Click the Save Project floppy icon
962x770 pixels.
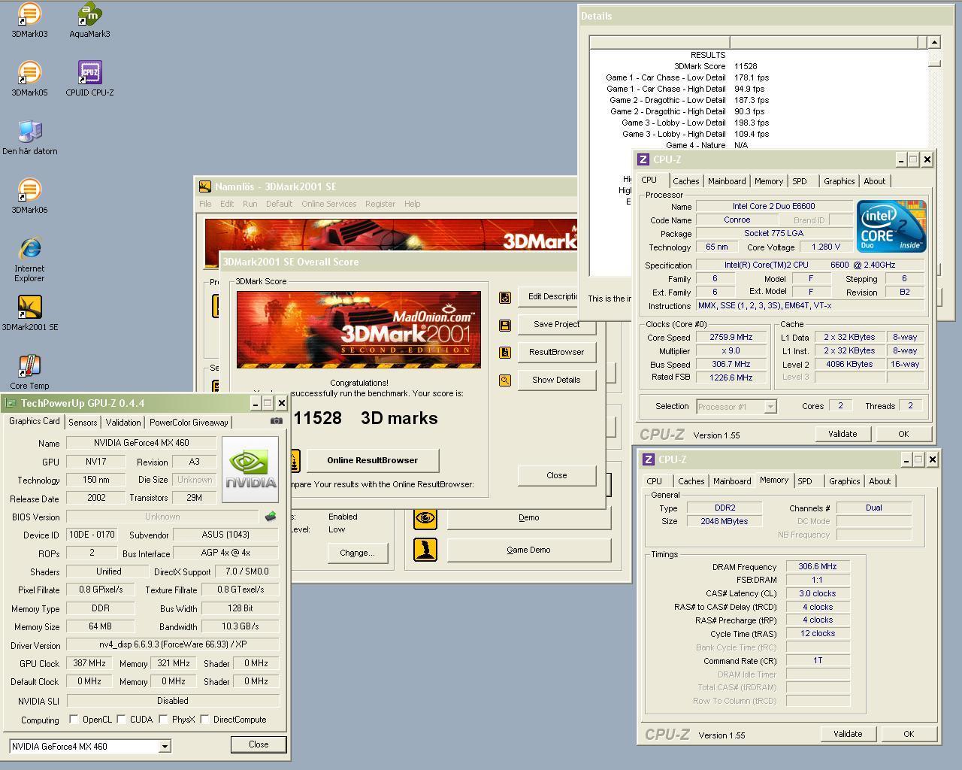coord(505,325)
